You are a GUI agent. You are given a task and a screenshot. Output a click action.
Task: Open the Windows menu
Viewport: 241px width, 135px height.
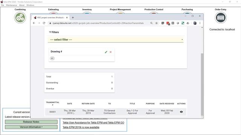pyautogui.click(x=30, y=5)
